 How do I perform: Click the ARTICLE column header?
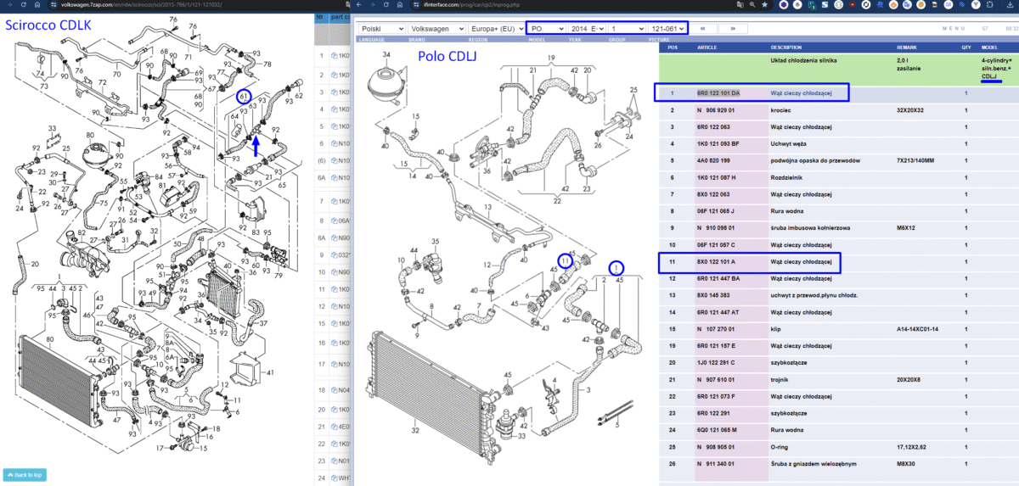(x=707, y=47)
